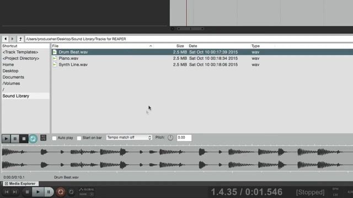Click Piano.wav file icon
The width and height of the screenshot is (353, 198).
click(x=55, y=58)
